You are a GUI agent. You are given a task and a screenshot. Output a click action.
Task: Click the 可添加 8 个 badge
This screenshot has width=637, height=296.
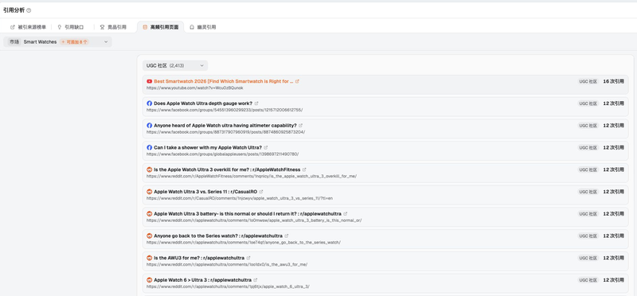coord(74,42)
